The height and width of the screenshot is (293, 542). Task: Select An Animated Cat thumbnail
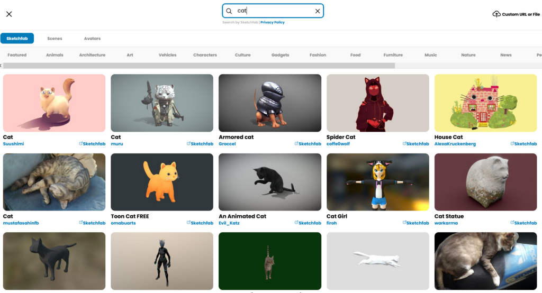click(x=270, y=182)
